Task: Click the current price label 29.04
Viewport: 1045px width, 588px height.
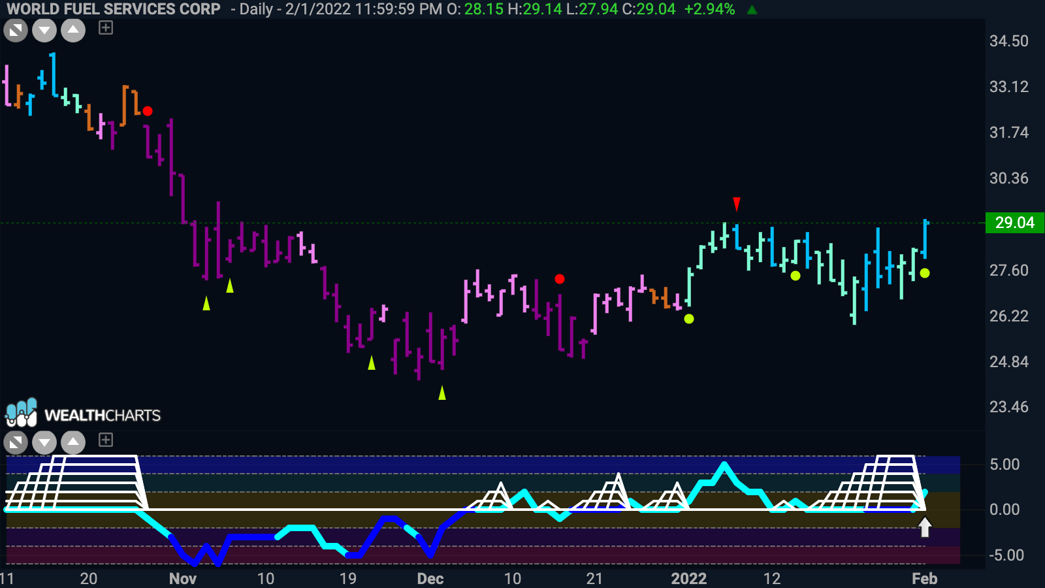Action: pyautogui.click(x=1015, y=223)
